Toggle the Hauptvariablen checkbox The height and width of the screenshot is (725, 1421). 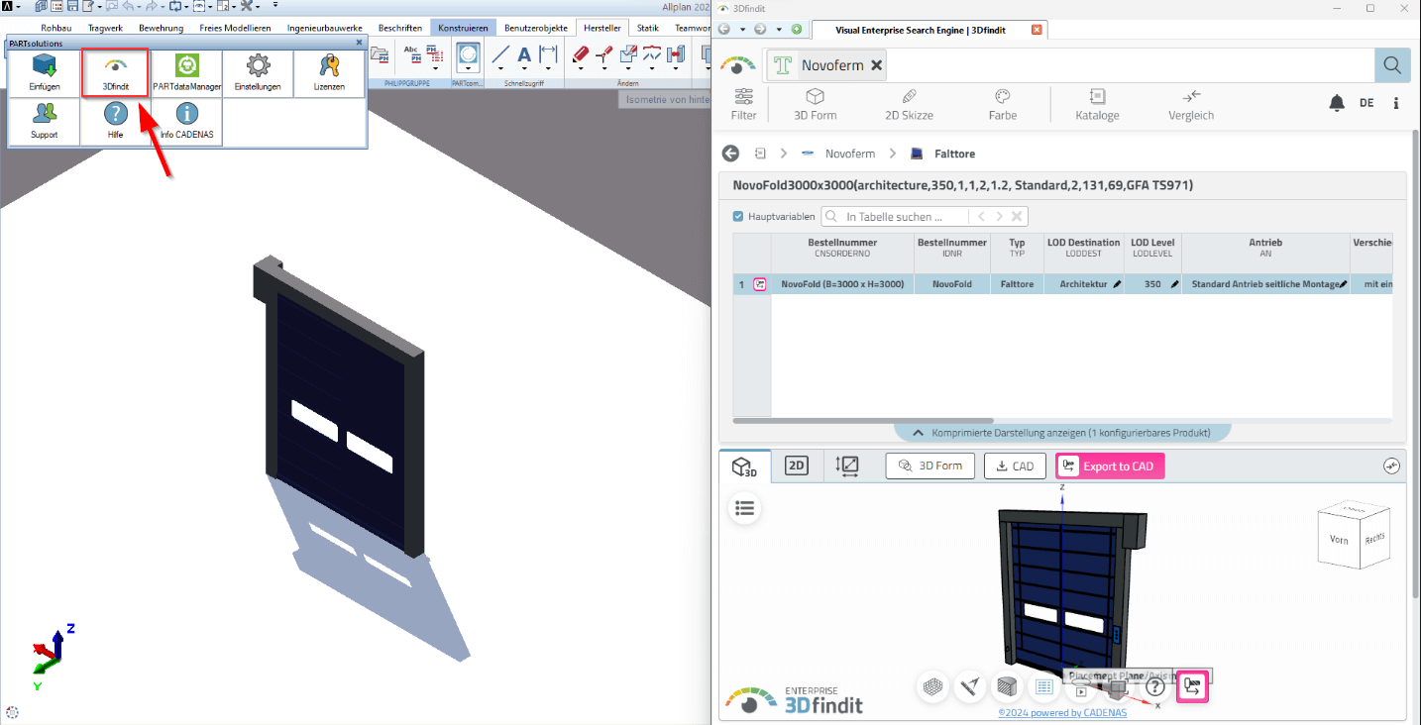pos(738,216)
